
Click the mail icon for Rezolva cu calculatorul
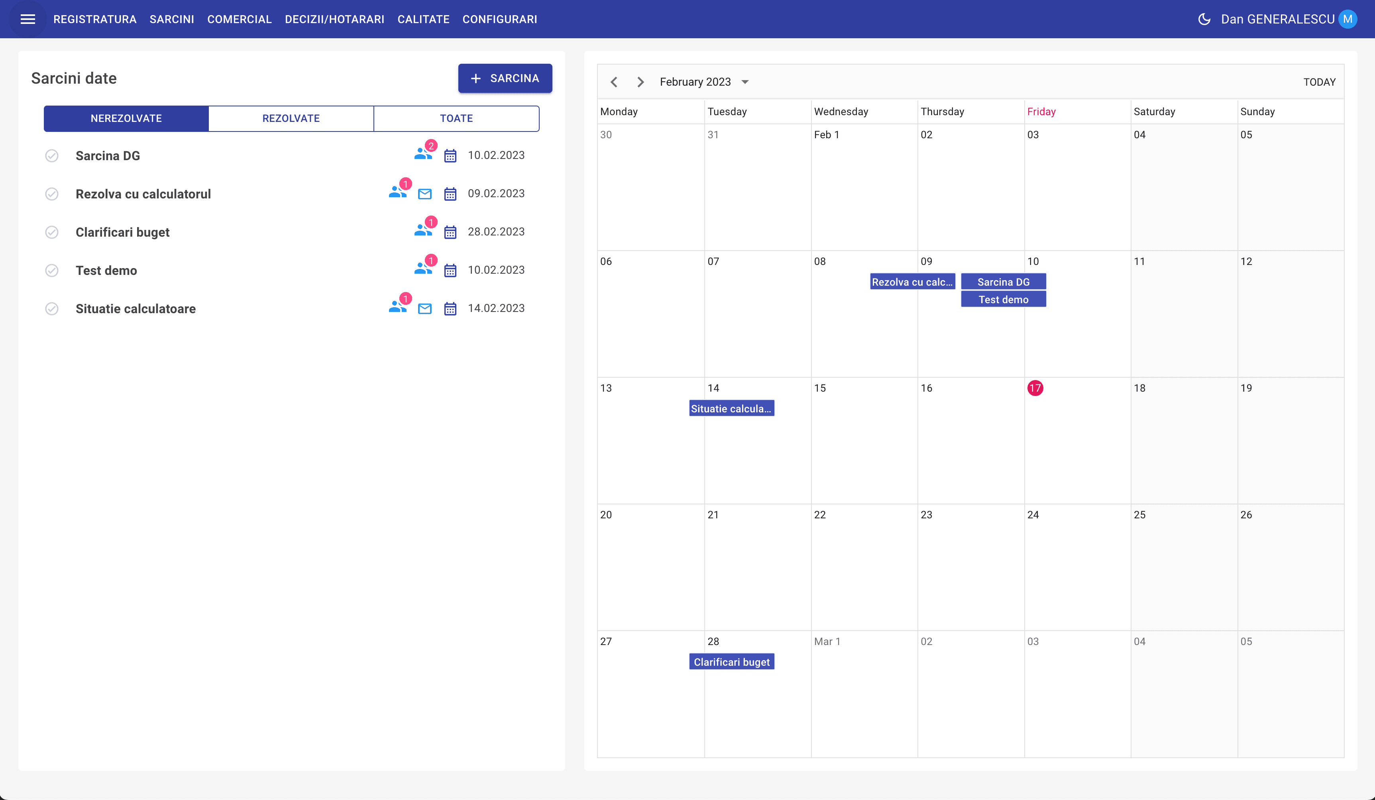click(424, 194)
